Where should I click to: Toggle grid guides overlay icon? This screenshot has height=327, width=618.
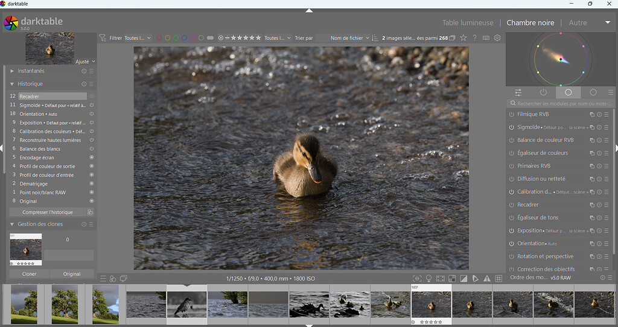point(499,278)
